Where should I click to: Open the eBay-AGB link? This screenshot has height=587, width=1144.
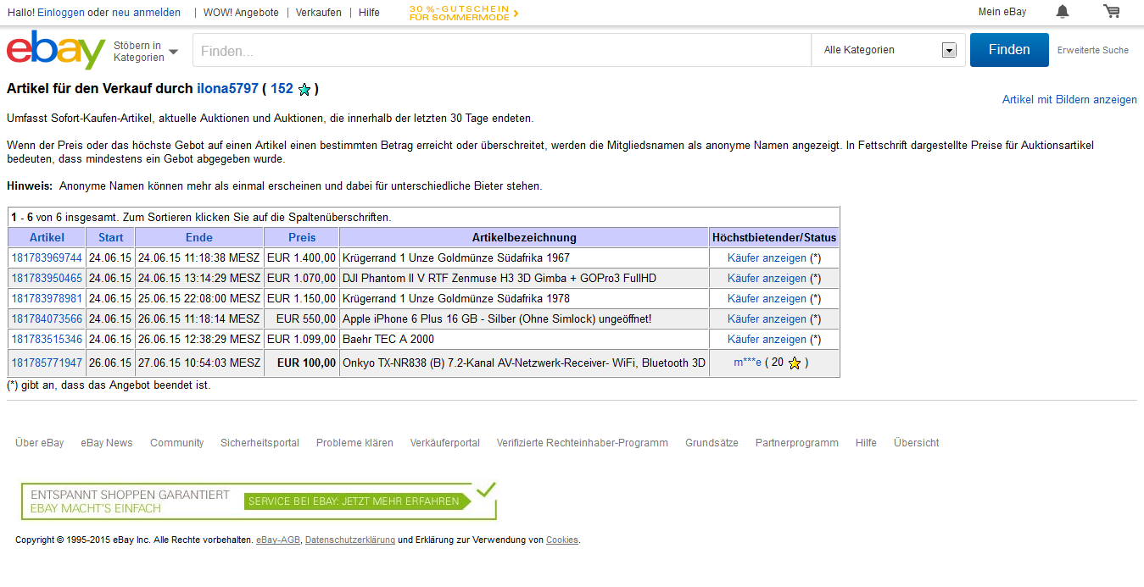[x=278, y=540]
